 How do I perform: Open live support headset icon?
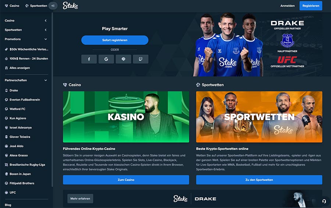pos(324,201)
